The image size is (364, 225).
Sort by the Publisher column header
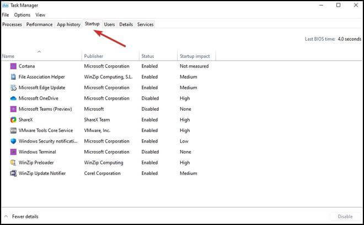coord(94,56)
